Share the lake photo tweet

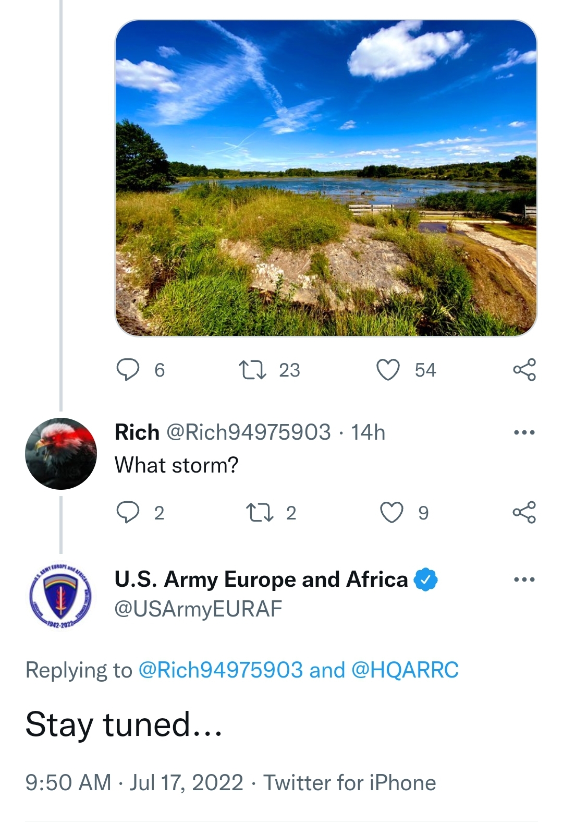tap(524, 370)
